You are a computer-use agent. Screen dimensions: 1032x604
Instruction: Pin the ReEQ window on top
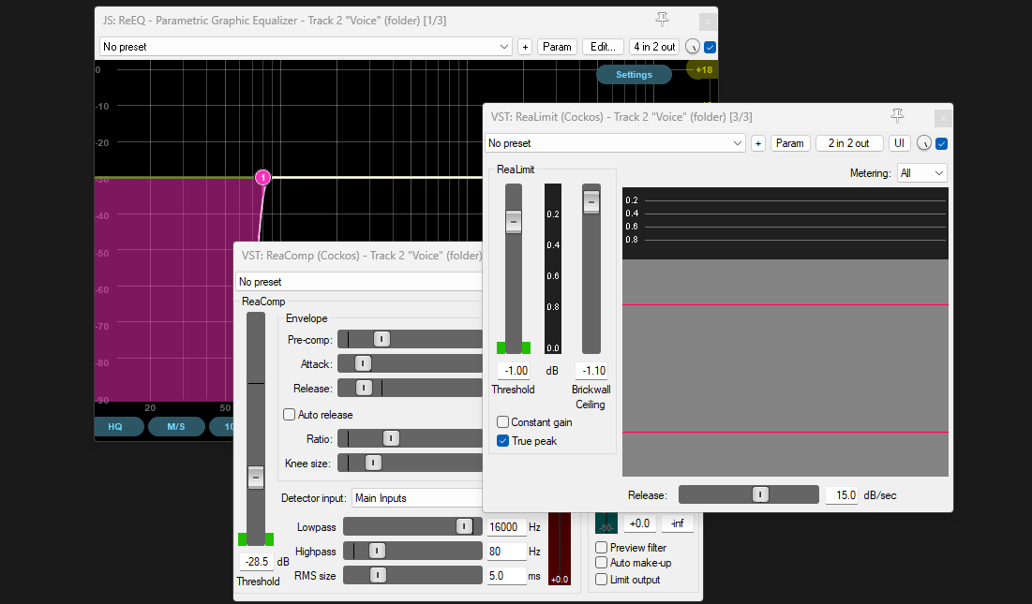(662, 20)
